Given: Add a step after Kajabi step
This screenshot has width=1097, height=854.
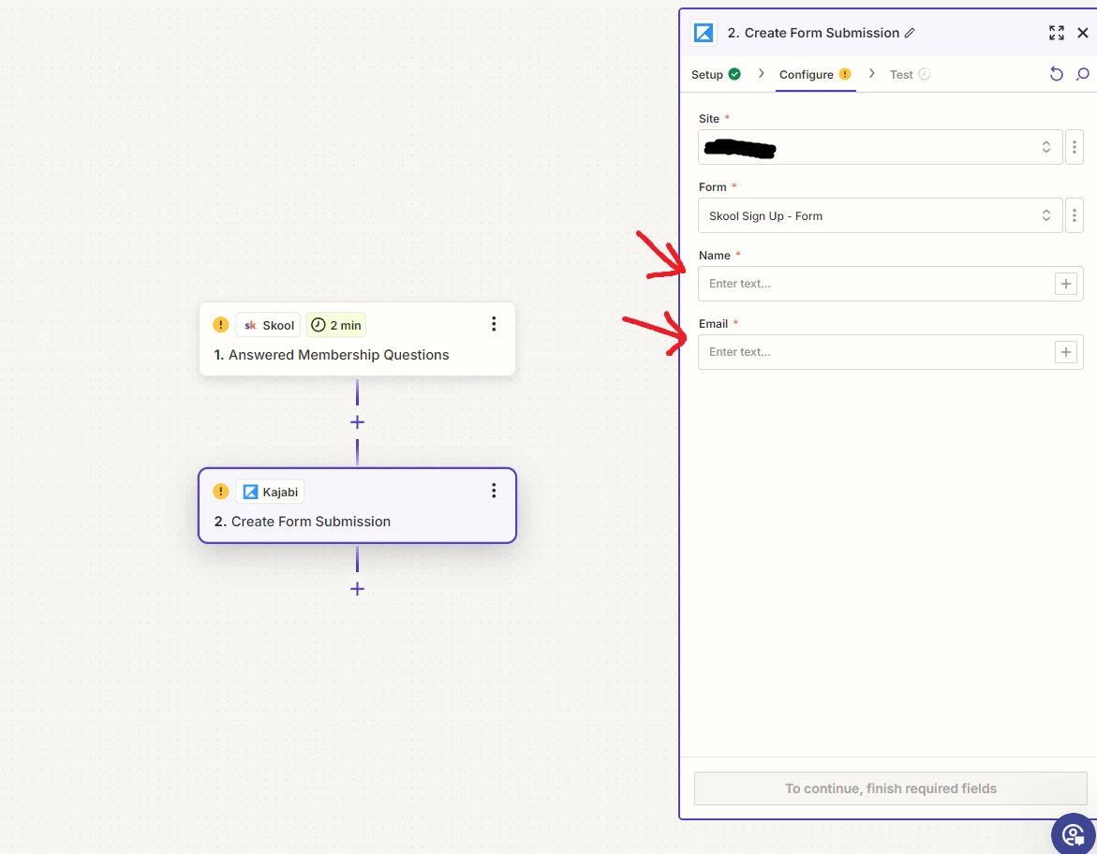Looking at the screenshot, I should (x=357, y=589).
